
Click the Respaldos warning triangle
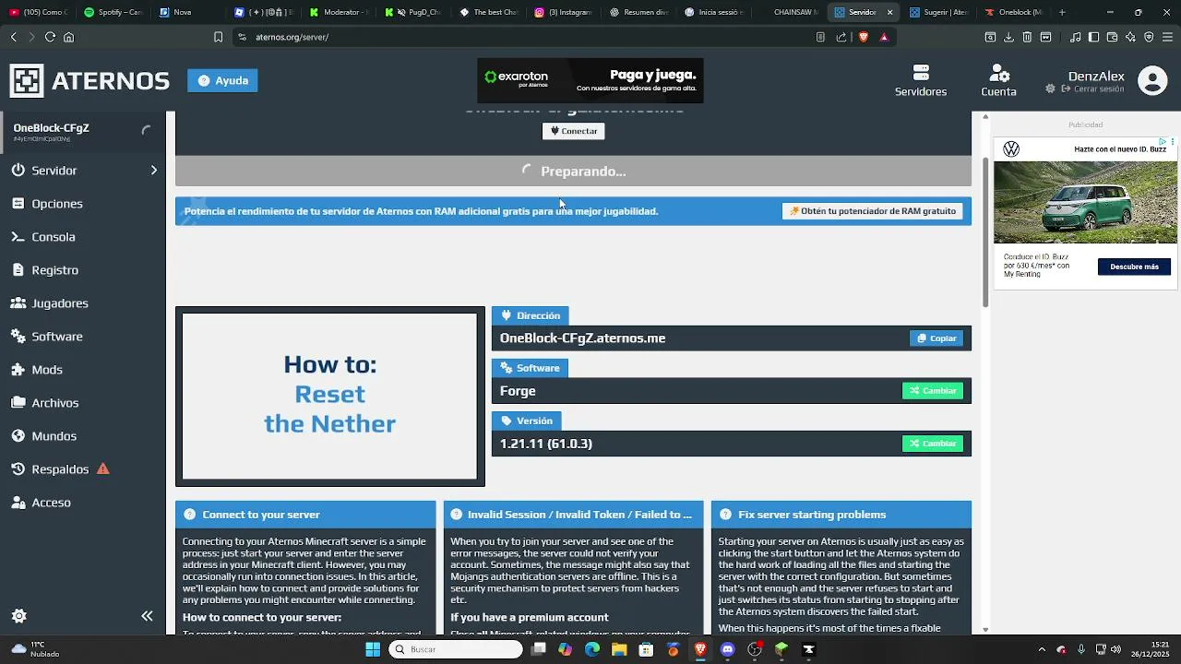click(x=103, y=468)
